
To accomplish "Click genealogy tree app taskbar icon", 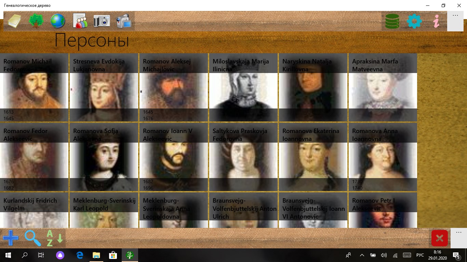I will (130, 255).
